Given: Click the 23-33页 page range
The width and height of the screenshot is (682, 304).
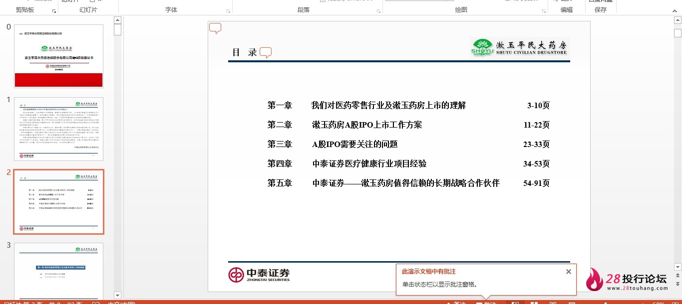Looking at the screenshot, I should click(x=537, y=145).
